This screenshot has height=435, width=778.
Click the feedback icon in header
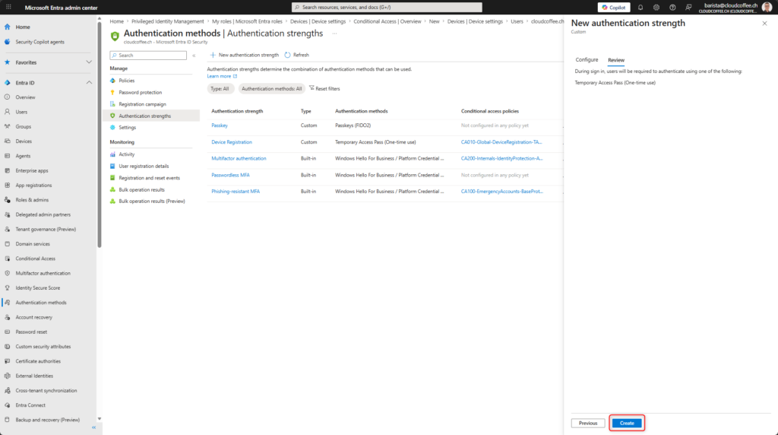688,8
